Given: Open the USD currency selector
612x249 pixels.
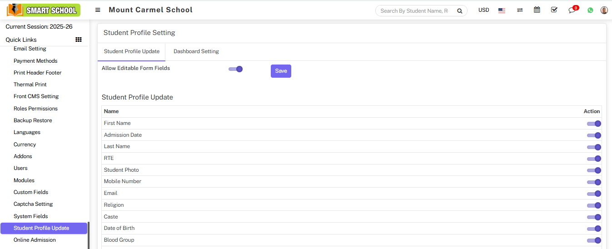Looking at the screenshot, I should click(484, 10).
